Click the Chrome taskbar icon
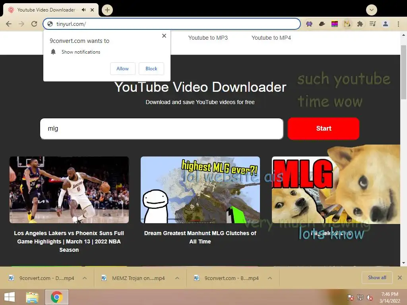 click(x=57, y=297)
